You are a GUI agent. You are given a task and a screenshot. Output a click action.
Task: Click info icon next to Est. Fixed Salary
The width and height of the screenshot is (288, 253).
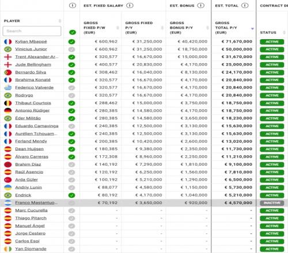[130, 6]
